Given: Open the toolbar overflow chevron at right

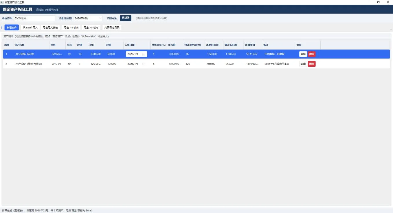Looking at the screenshot, I should 391,30.
